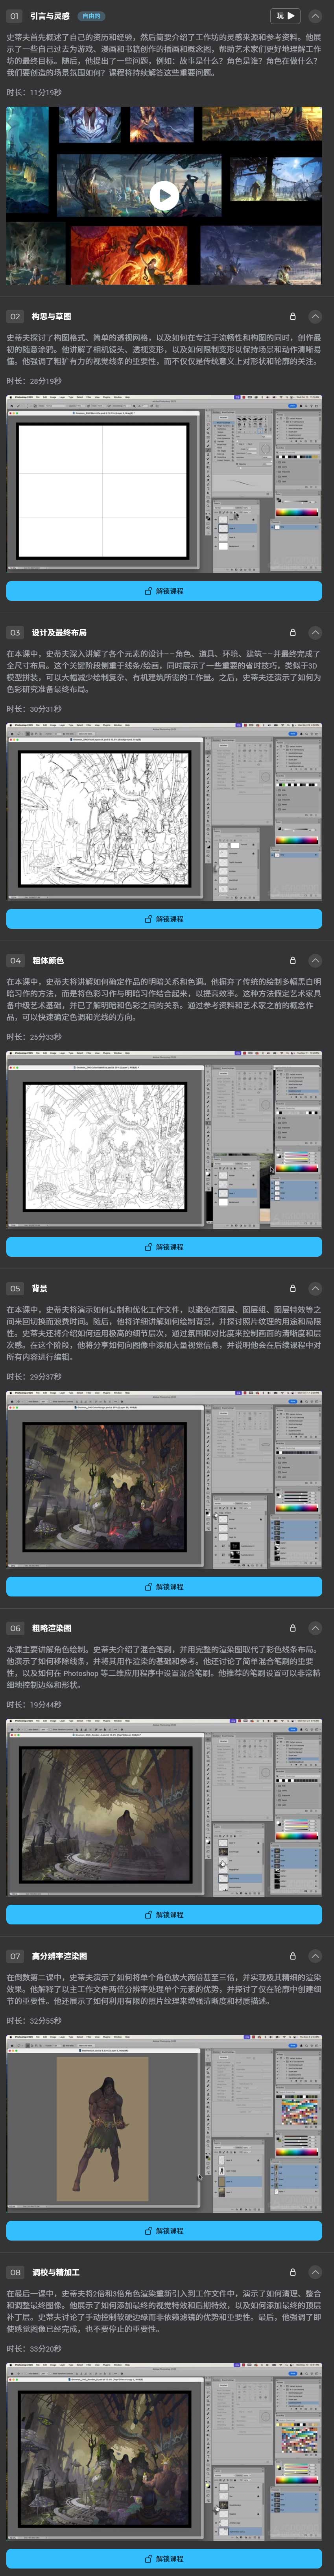Open the lesson 07 single character preview image
Screen dimensions: 334x2576
[x=164, y=2125]
